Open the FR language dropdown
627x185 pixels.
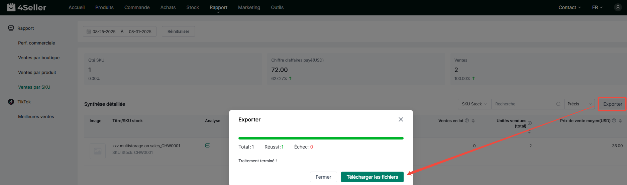[597, 7]
